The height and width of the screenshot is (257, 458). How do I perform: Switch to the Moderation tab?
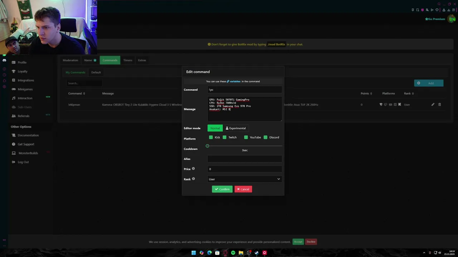(x=70, y=60)
